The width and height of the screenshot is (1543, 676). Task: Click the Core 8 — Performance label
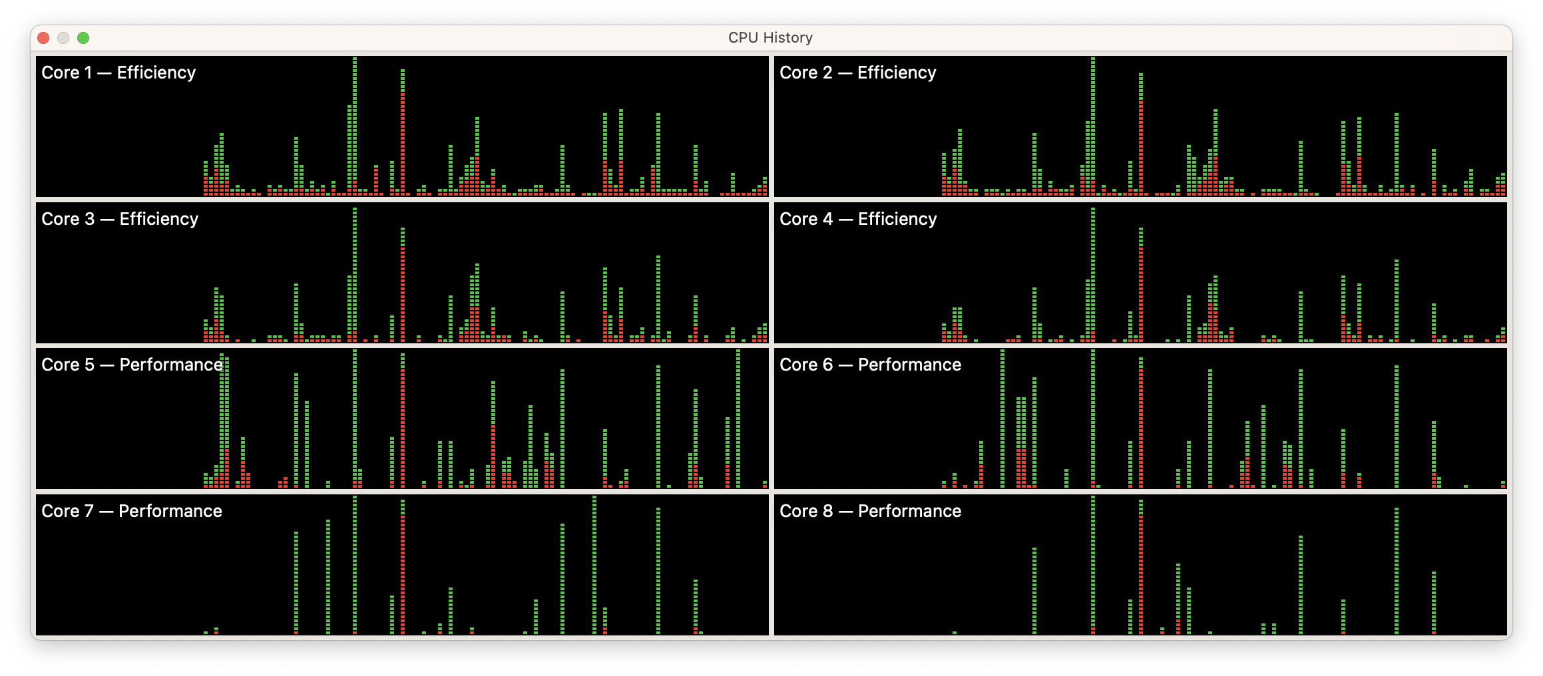click(x=870, y=511)
